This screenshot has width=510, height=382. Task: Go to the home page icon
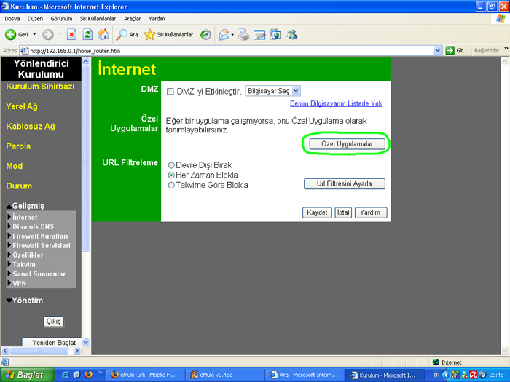click(x=103, y=34)
